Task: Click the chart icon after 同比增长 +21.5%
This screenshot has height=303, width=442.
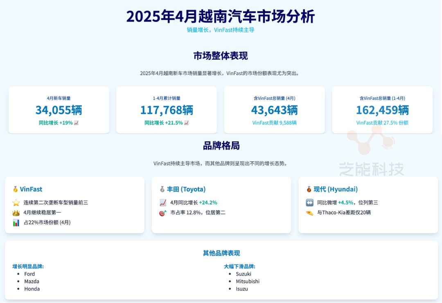Action: 187,123
